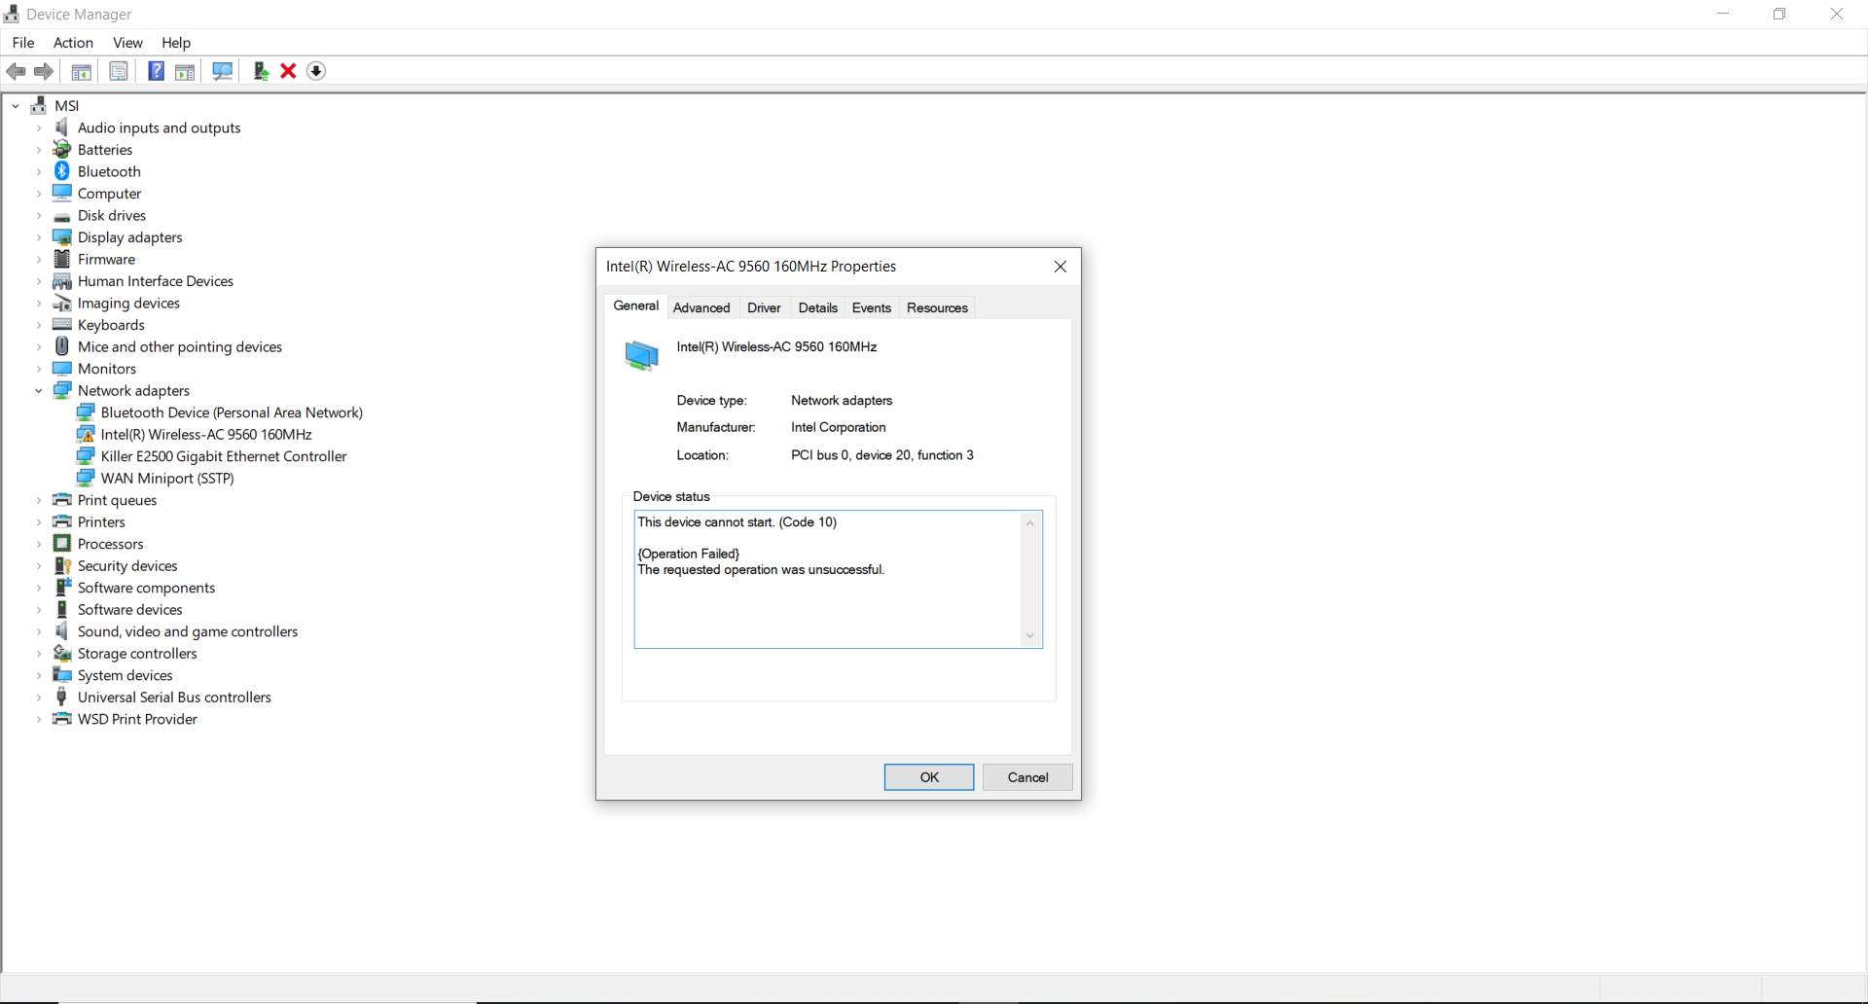Expand the Computer category
This screenshot has width=1868, height=1004.
pos(39,194)
